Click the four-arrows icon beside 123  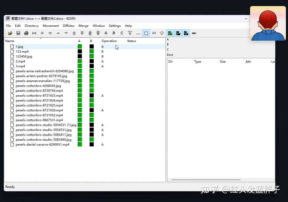pos(162,33)
